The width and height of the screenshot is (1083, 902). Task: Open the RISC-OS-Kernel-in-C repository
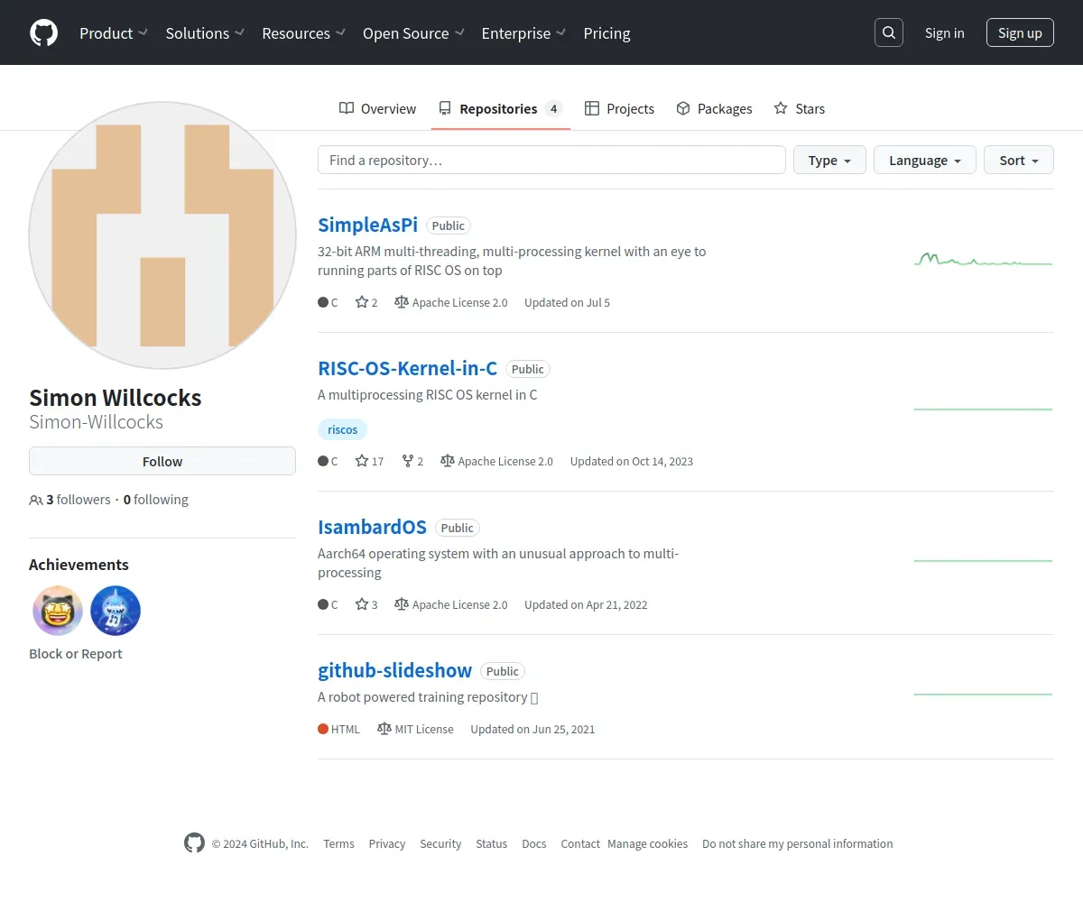[408, 368]
